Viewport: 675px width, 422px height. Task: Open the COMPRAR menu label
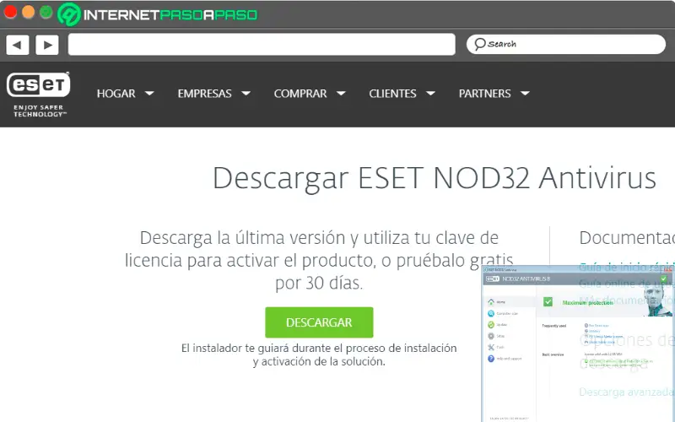coord(300,94)
